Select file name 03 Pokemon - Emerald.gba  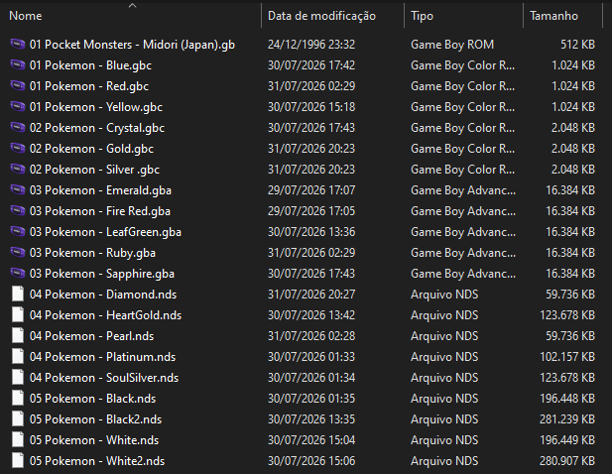point(101,190)
